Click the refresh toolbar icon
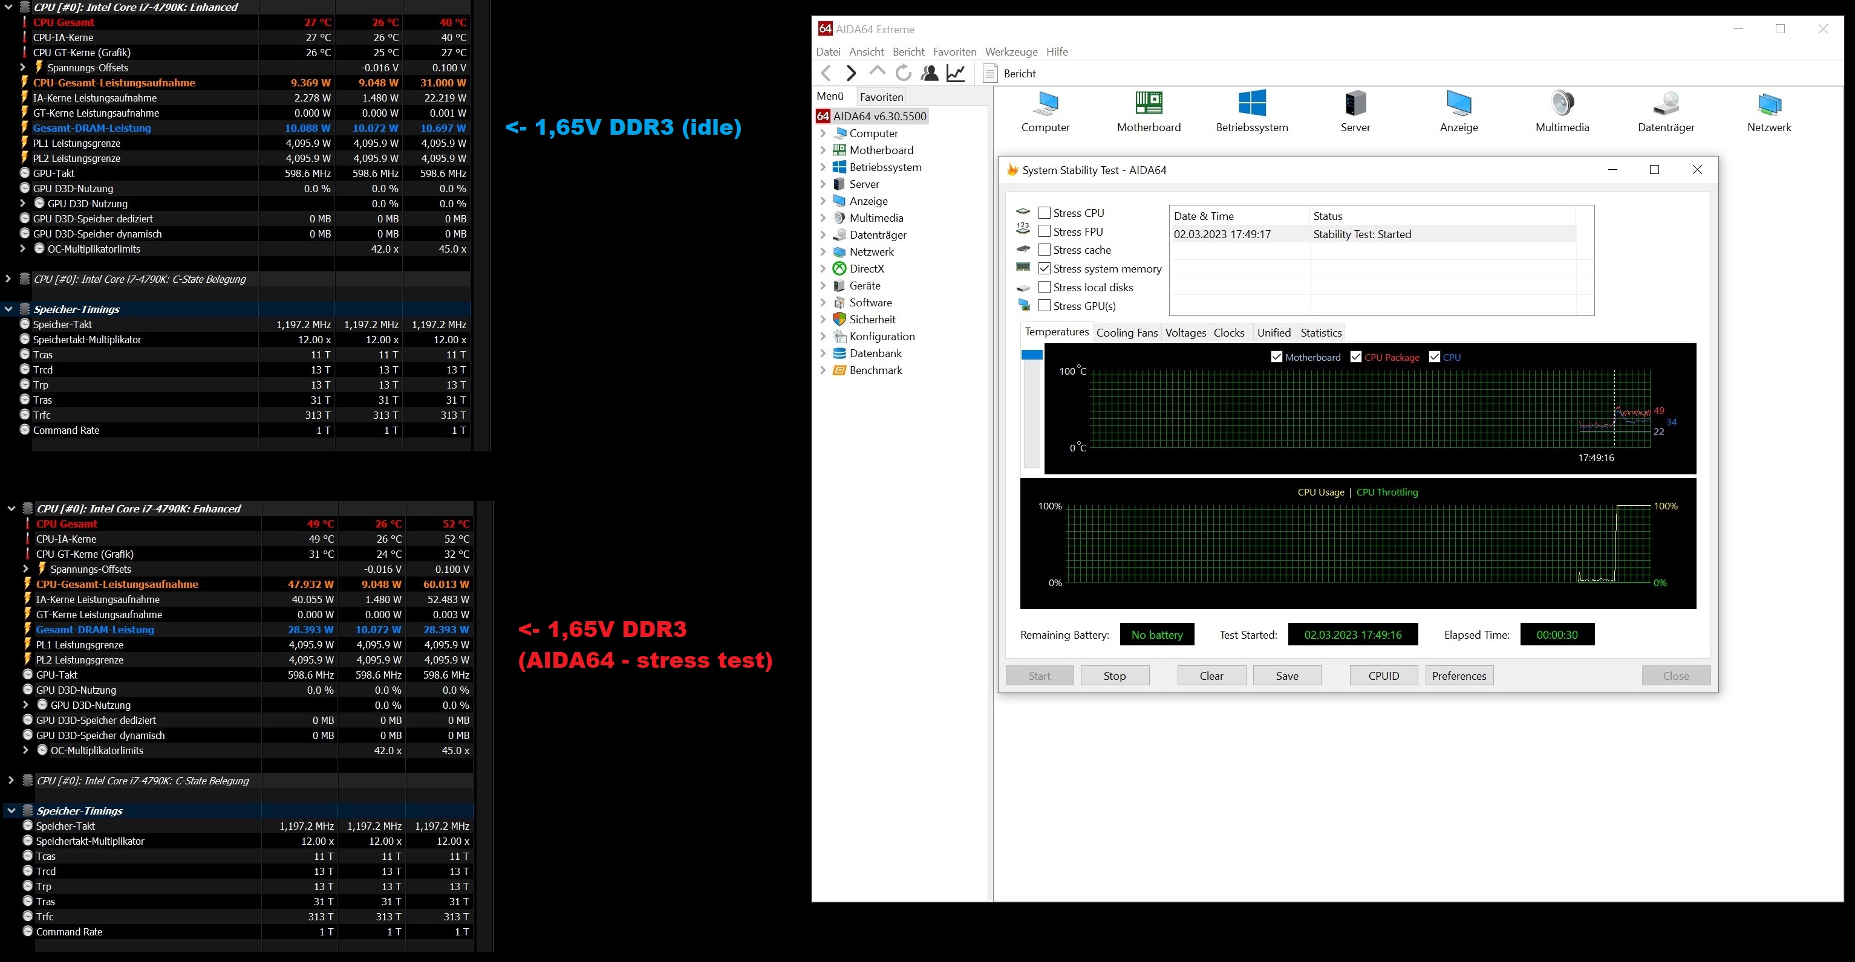Screen dimensions: 1855x962 coord(903,73)
